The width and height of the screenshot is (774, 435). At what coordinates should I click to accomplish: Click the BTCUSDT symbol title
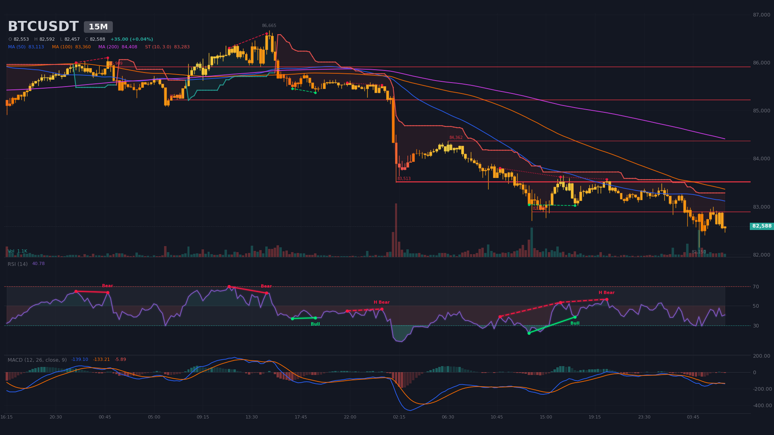43,27
